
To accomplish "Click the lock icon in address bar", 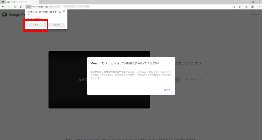I will click(x=28, y=7).
